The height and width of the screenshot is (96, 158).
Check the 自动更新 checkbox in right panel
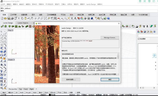(139, 39)
